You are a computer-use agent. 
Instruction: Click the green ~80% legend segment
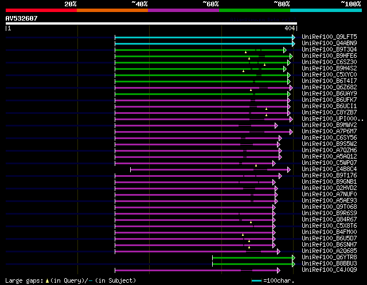255,10
